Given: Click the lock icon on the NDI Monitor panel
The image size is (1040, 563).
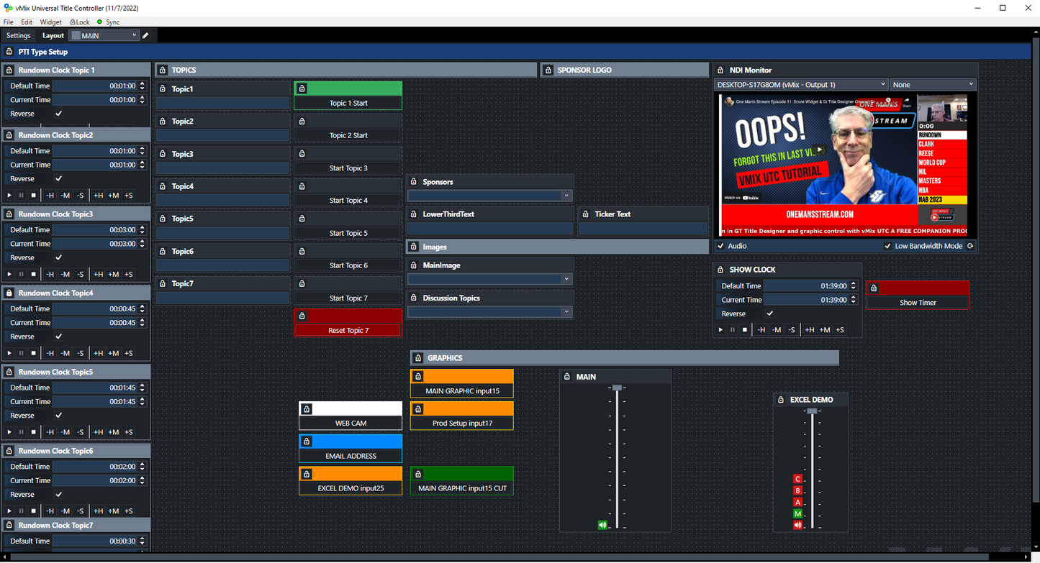Looking at the screenshot, I should (x=719, y=70).
